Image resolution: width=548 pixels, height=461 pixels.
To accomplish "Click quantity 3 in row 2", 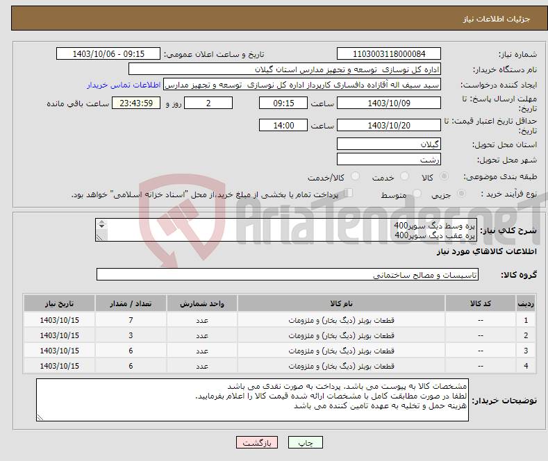I will pos(131,335).
